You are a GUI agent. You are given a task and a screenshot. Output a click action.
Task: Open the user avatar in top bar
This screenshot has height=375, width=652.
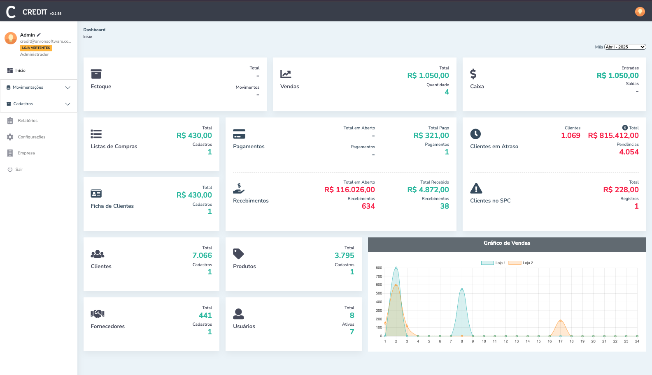pyautogui.click(x=640, y=12)
